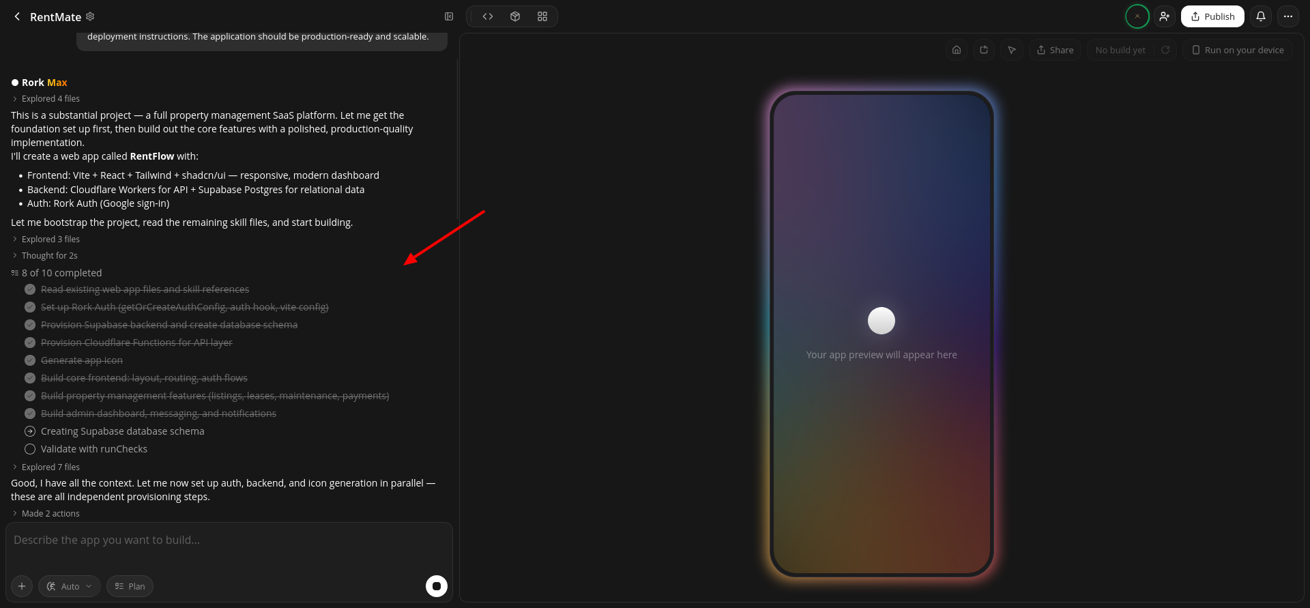The height and width of the screenshot is (608, 1310).
Task: Click the preview home icon
Action: pyautogui.click(x=957, y=50)
